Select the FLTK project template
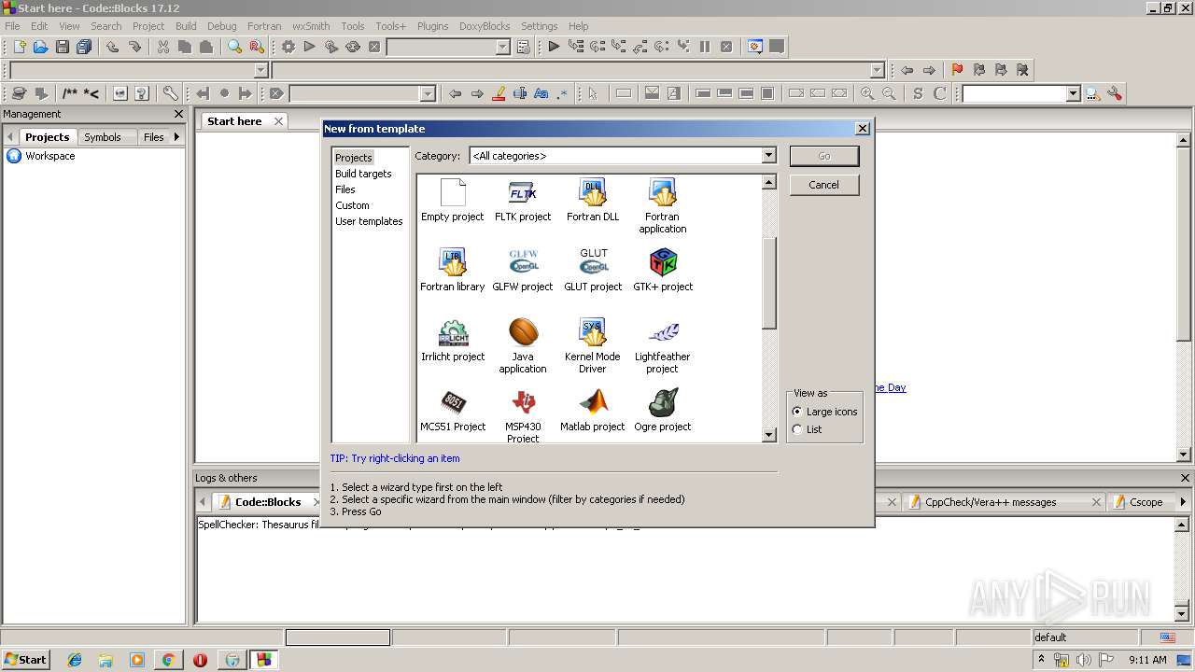This screenshot has height=672, width=1195. coord(523,202)
